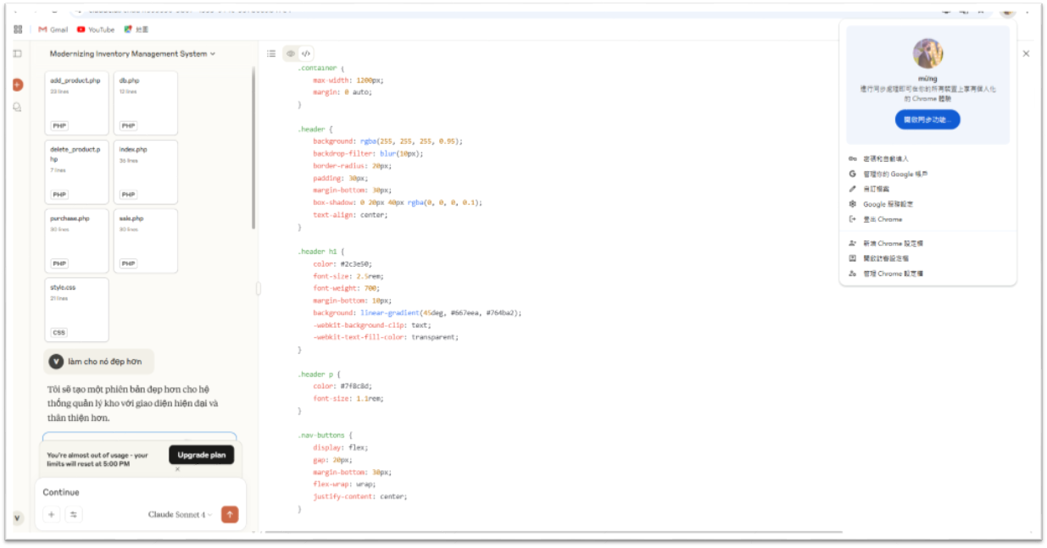Dismiss the usage limit warning banner
The width and height of the screenshot is (1047, 548).
177,468
